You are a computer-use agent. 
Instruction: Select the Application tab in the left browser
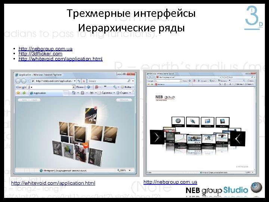pos(46,93)
